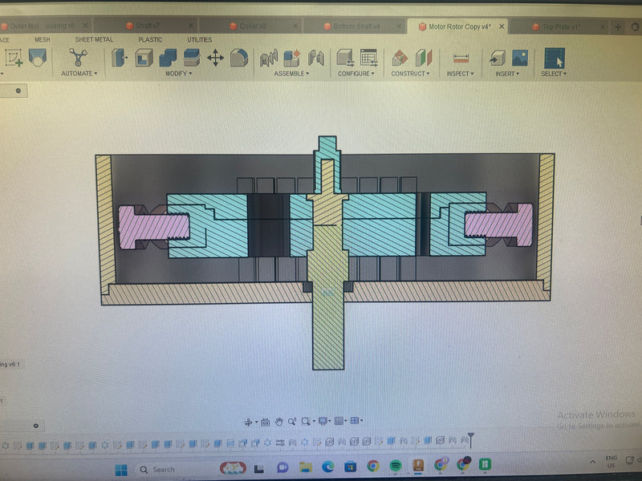The height and width of the screenshot is (481, 642).
Task: Open the ASSEMBLE dropdown menu
Action: point(291,74)
